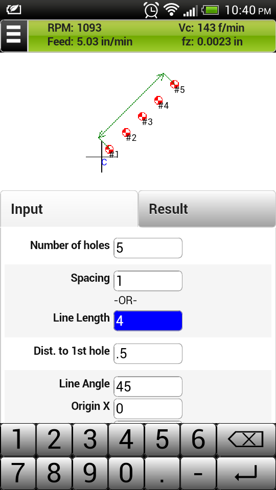The image size is (276, 490).
Task: Select hole marker #3 in diagram
Action: coord(142,116)
